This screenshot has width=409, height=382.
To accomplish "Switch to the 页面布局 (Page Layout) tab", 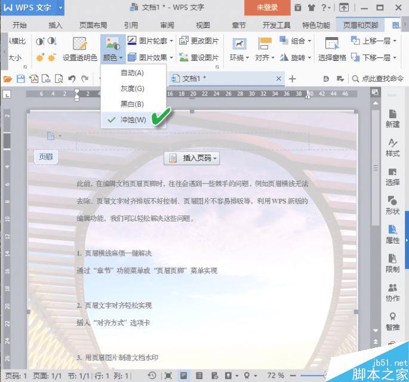I will pos(93,25).
